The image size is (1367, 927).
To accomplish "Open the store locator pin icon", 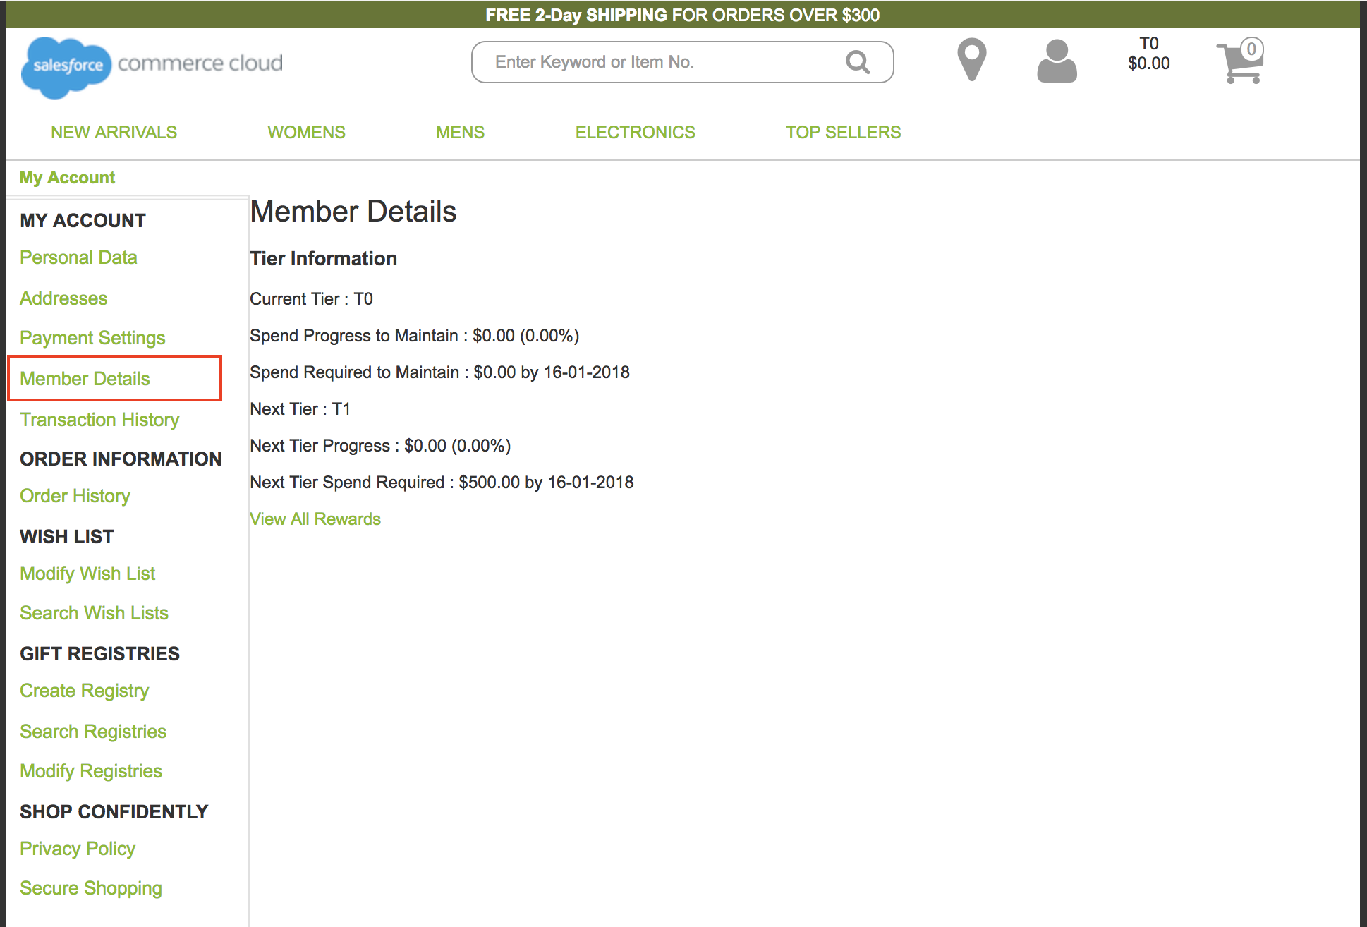I will tap(971, 59).
